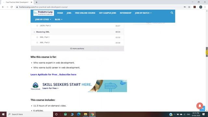Click Learn Aptitude for Free subscribe link
The width and height of the screenshot is (208, 117).
click(x=53, y=74)
